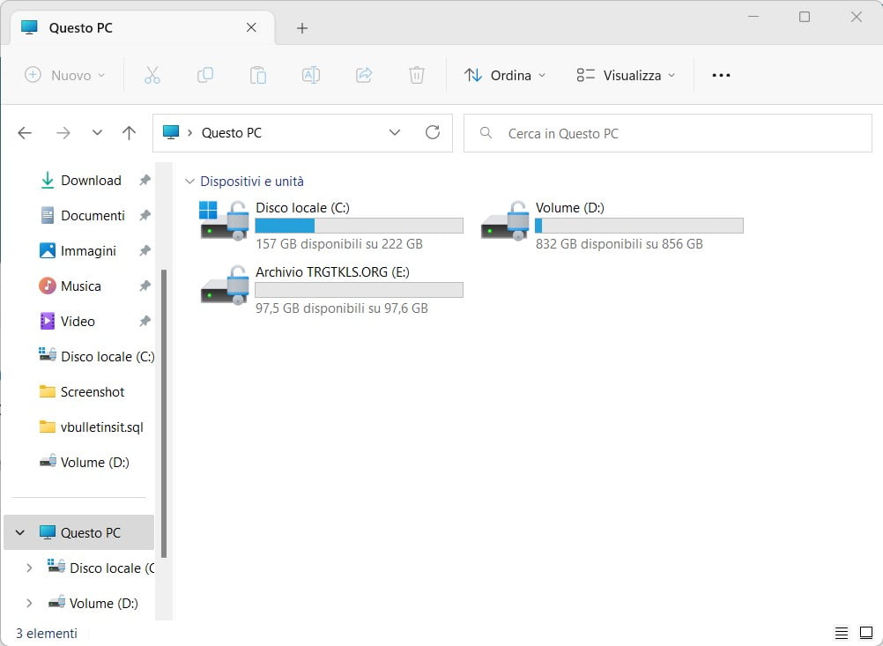Open the address bar dropdown arrow
883x646 pixels.
[395, 132]
